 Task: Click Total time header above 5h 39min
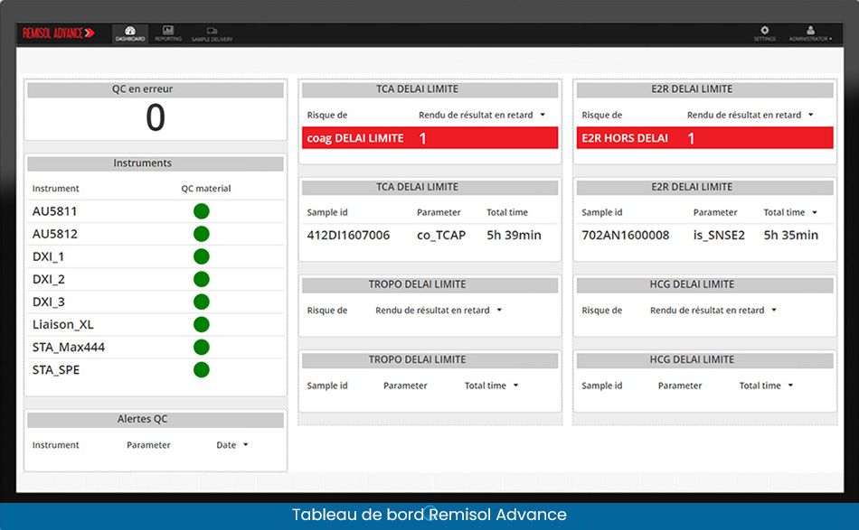[507, 212]
